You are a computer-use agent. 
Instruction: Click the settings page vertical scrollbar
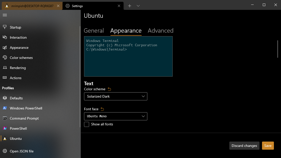pyautogui.click(x=278, y=49)
